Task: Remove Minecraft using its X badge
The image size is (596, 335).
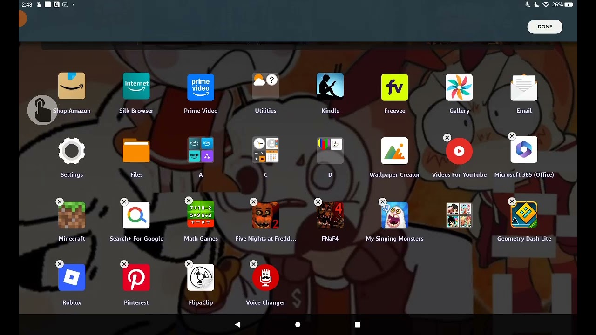Action: [60, 201]
